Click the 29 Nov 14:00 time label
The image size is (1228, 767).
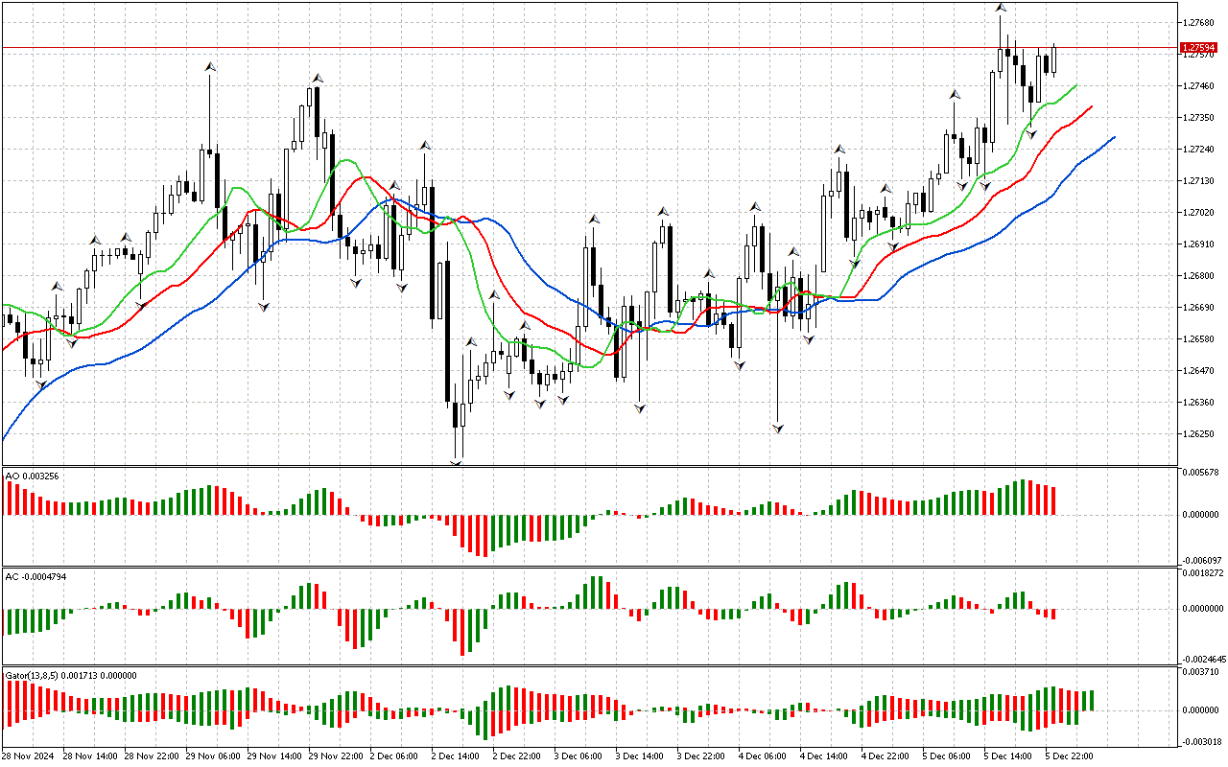tap(274, 756)
